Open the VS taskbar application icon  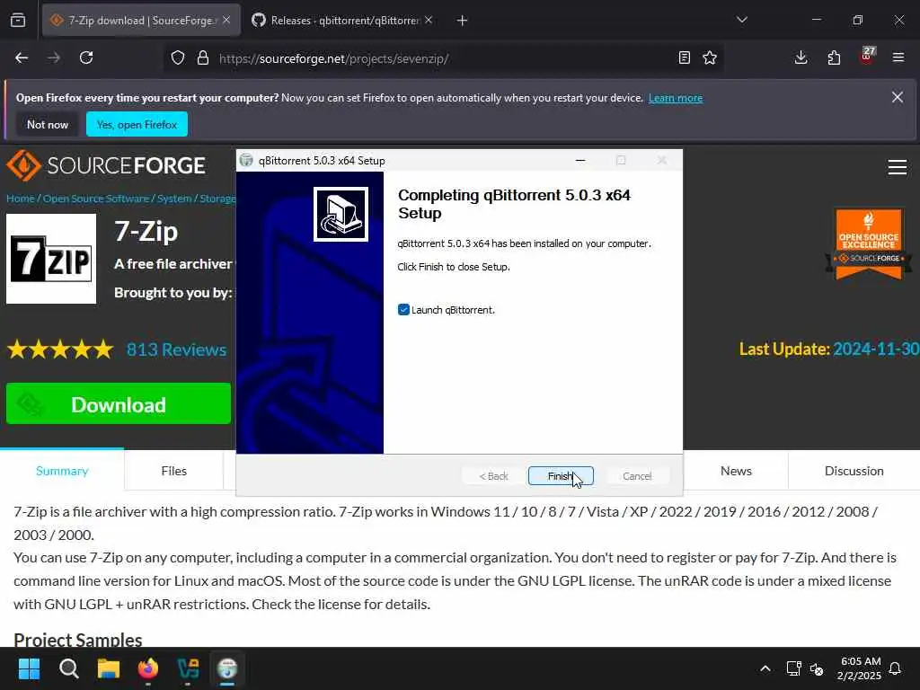coord(188,668)
